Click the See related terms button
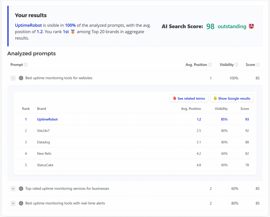Image resolution: width=270 pixels, height=217 pixels. pos(189,98)
